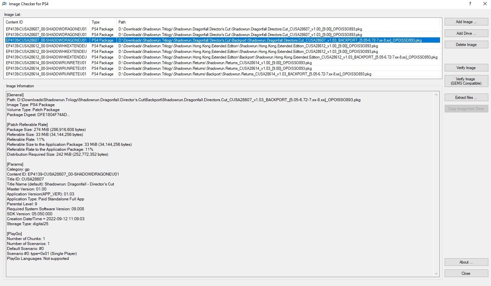This screenshot has width=491, height=286.
Task: Click the Distribution Required Size line
Action: (58, 154)
